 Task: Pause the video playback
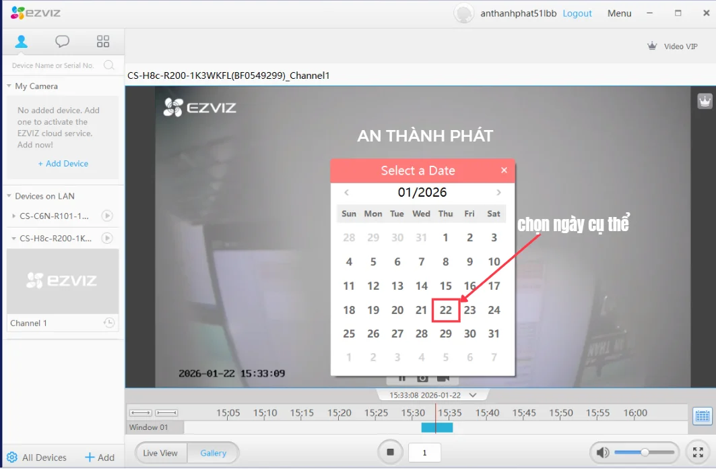pos(402,378)
